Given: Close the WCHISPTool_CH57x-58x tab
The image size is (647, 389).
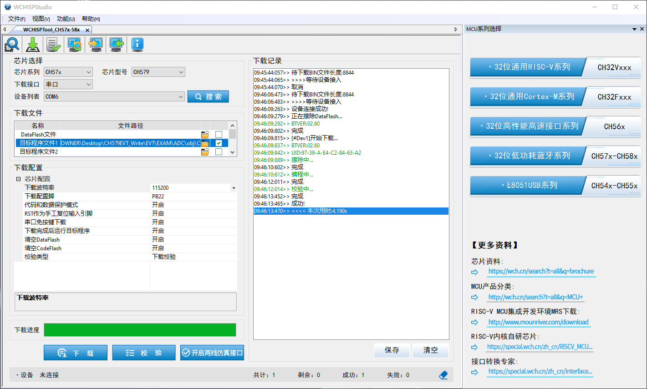Looking at the screenshot, I should pyautogui.click(x=87, y=30).
